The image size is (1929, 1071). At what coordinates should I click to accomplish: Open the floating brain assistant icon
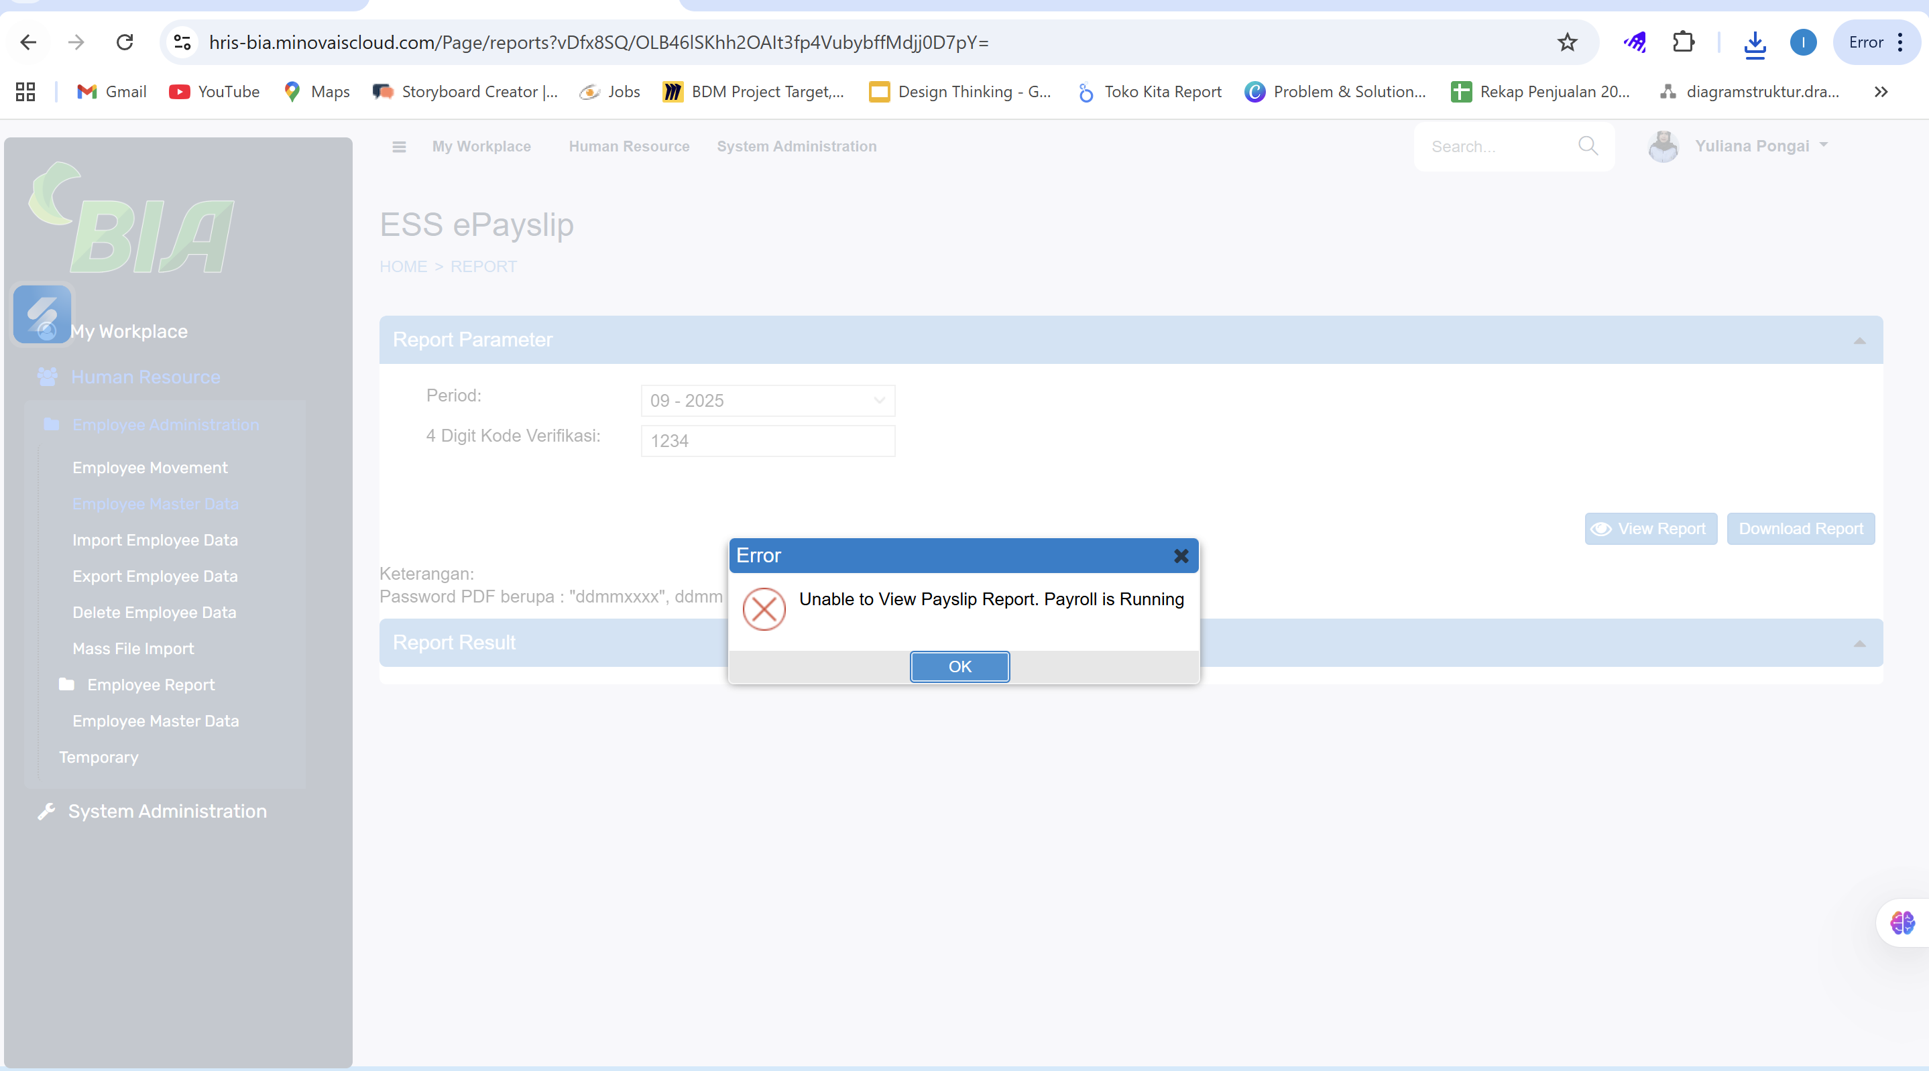point(1902,923)
